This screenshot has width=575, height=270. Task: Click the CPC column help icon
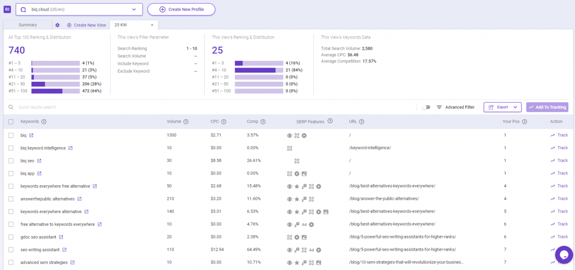click(224, 121)
